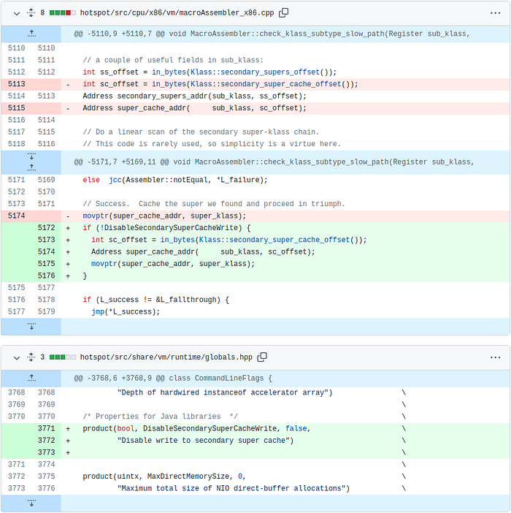Click 'if (L_success != &L_fallthrough) {' line
The width and height of the screenshot is (511, 513).
[x=155, y=300]
